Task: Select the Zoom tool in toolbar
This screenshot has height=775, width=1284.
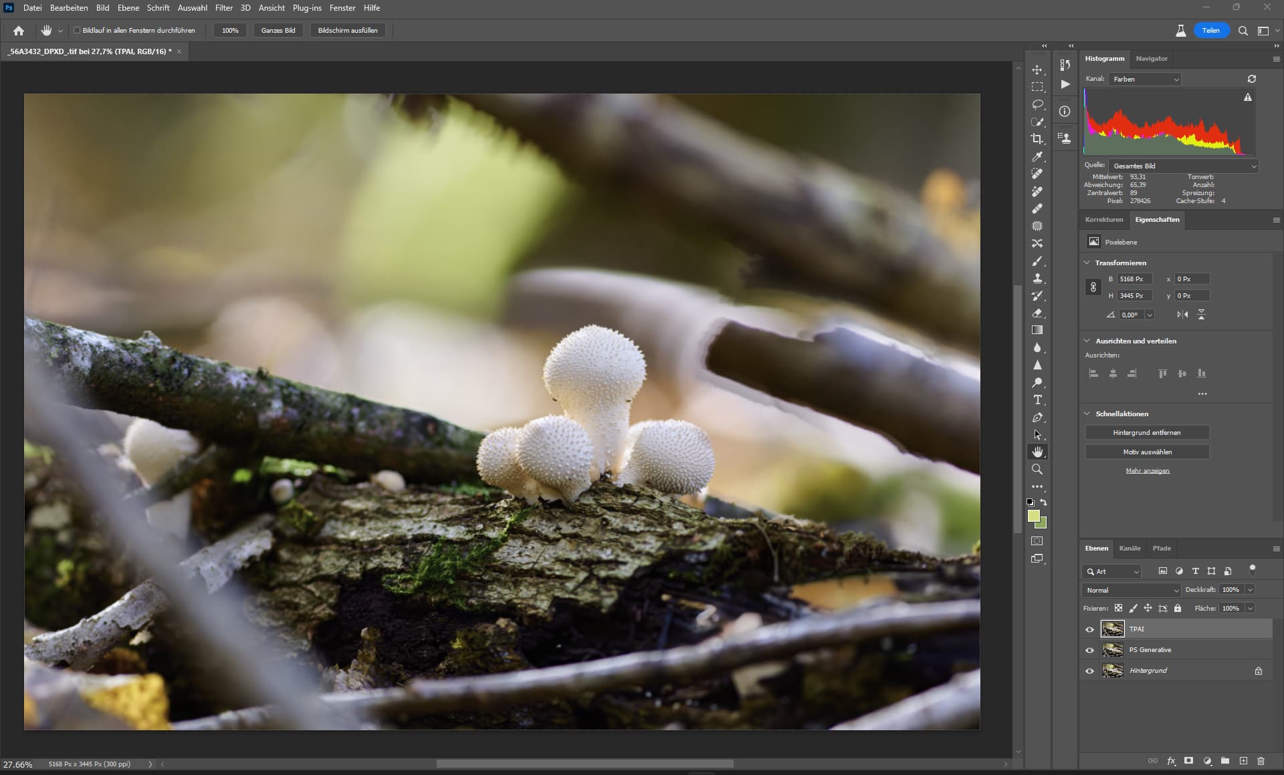Action: point(1037,470)
